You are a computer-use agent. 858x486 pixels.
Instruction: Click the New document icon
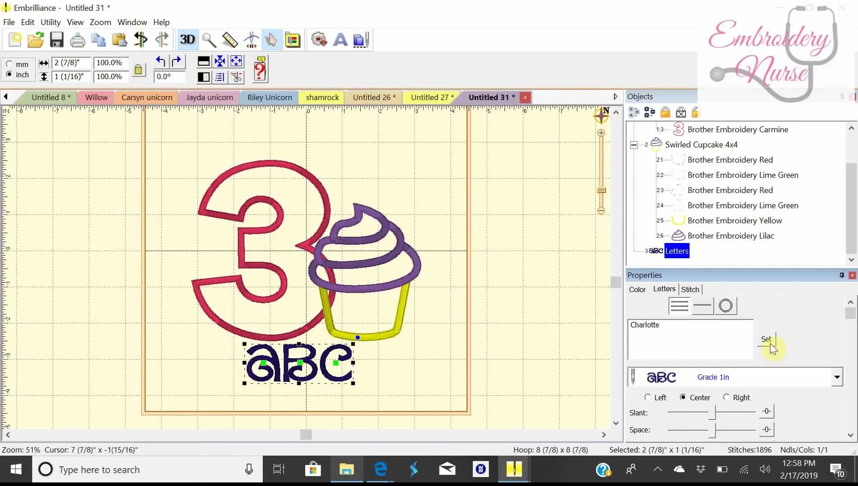[x=15, y=40]
